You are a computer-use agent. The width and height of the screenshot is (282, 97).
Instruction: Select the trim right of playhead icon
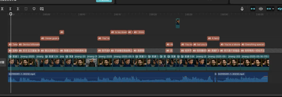[x=18, y=9]
